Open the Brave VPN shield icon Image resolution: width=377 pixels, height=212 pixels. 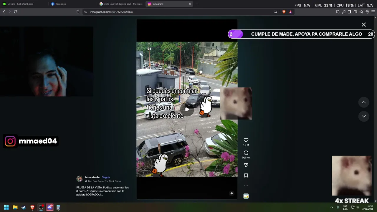[367, 12]
